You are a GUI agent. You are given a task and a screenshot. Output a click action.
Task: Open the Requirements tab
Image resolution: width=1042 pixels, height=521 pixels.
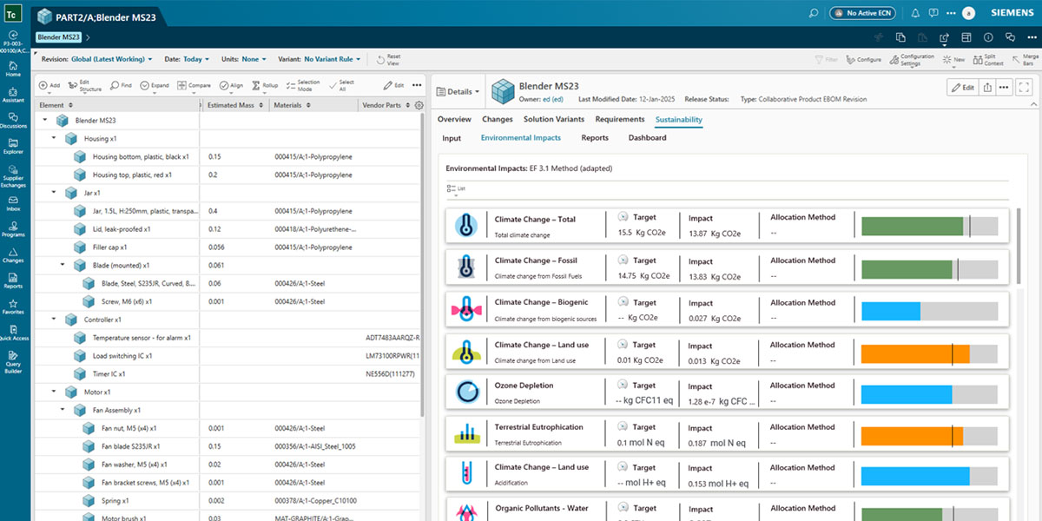620,119
